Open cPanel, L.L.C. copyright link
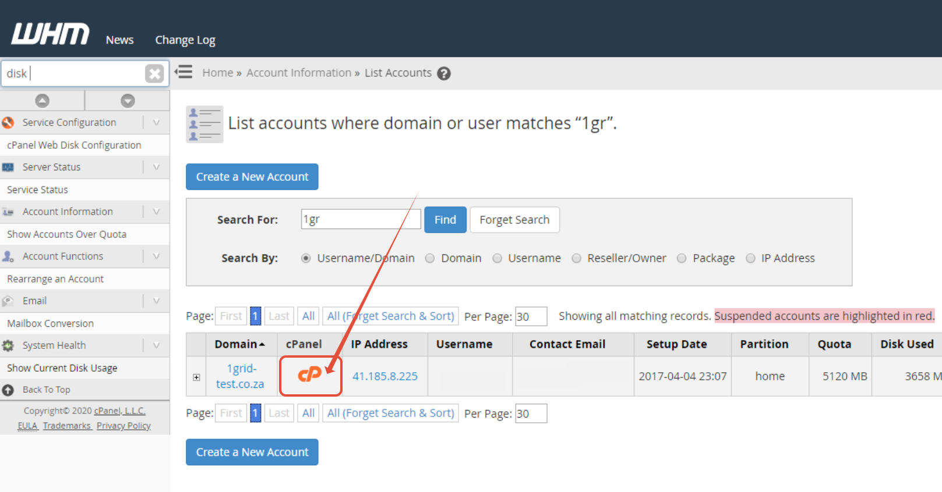The image size is (942, 492). (119, 411)
